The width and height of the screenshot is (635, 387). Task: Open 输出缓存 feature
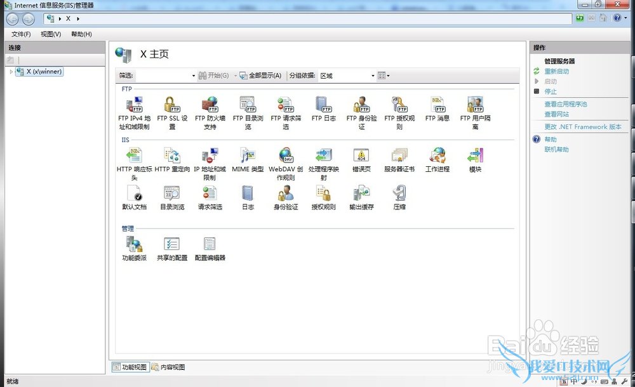[362, 197]
